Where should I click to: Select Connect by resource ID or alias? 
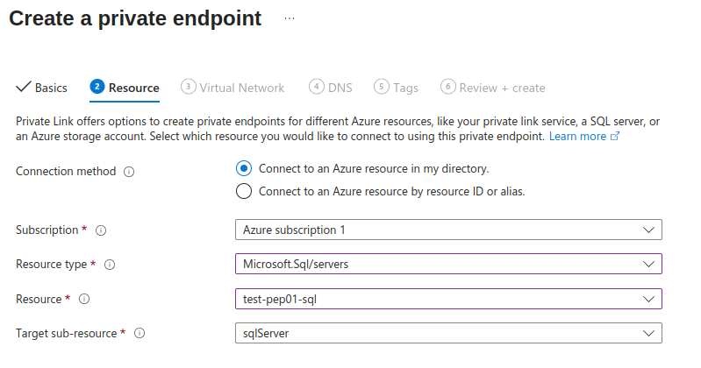click(244, 191)
